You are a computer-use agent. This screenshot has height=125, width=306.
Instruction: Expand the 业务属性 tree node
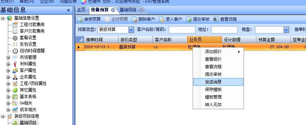[x=8, y=77]
